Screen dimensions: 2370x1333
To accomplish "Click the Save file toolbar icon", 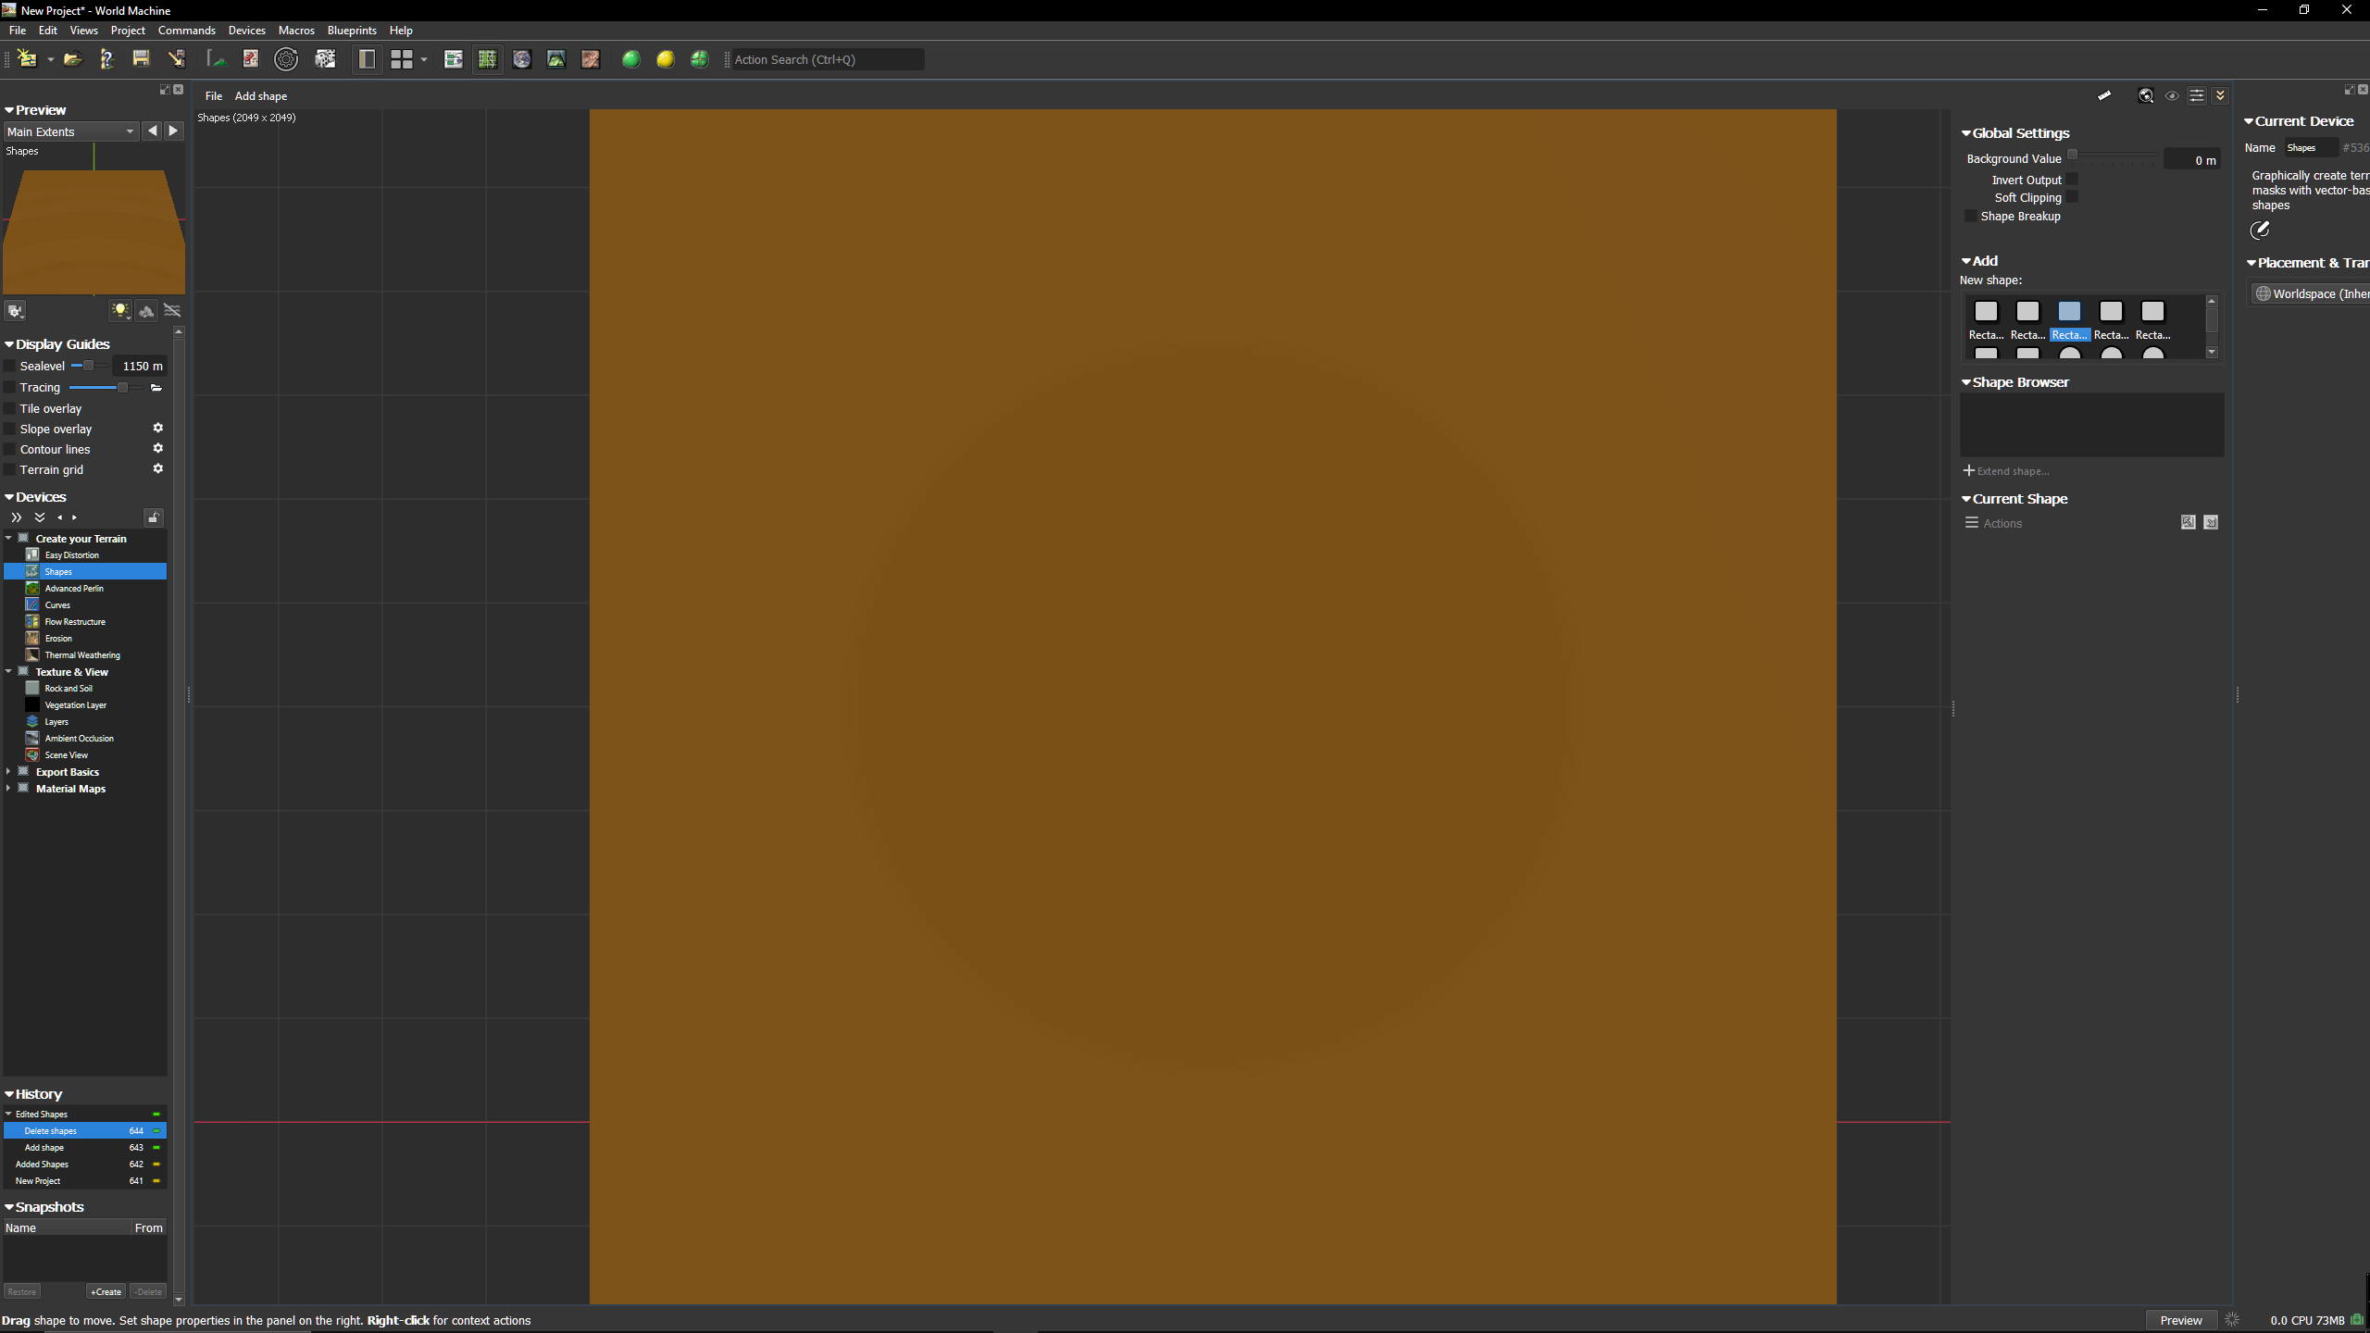I will click(141, 59).
